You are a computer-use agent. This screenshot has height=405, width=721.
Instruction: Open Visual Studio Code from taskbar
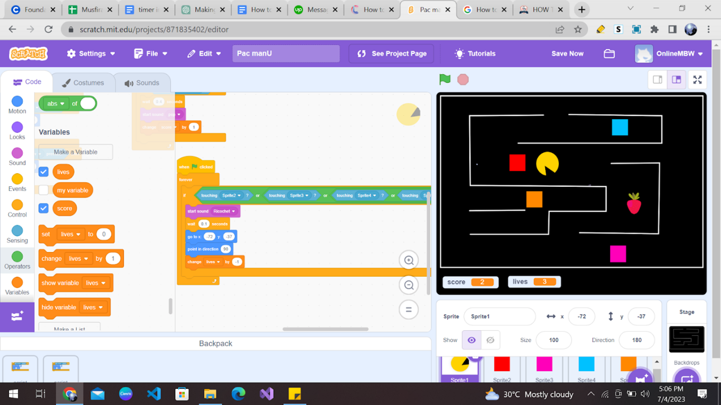(154, 394)
